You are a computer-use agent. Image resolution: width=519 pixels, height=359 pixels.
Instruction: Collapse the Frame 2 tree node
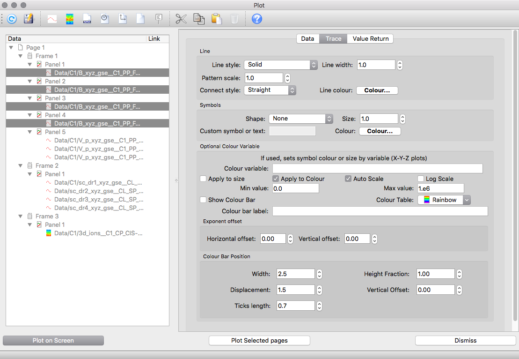21,165
